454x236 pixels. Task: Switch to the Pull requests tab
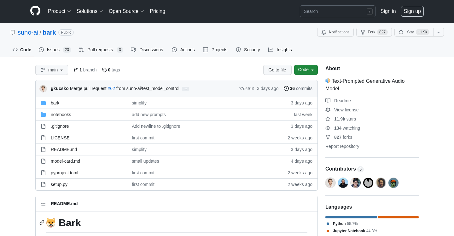101,50
